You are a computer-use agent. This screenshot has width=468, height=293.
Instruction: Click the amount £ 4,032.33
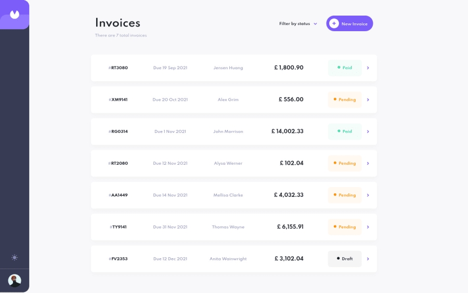289,195
